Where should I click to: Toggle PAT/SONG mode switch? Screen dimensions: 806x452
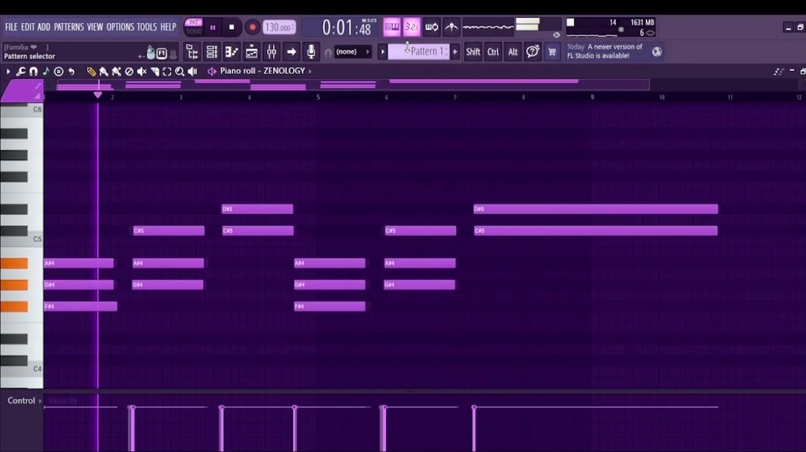pos(194,27)
